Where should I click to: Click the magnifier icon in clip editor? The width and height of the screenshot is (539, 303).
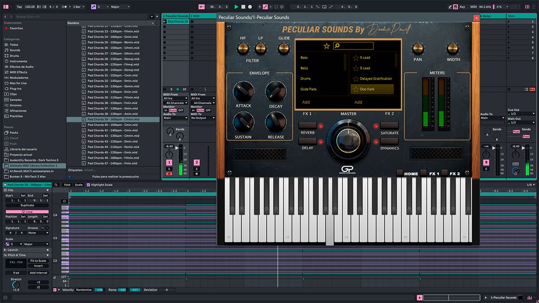click(x=56, y=184)
